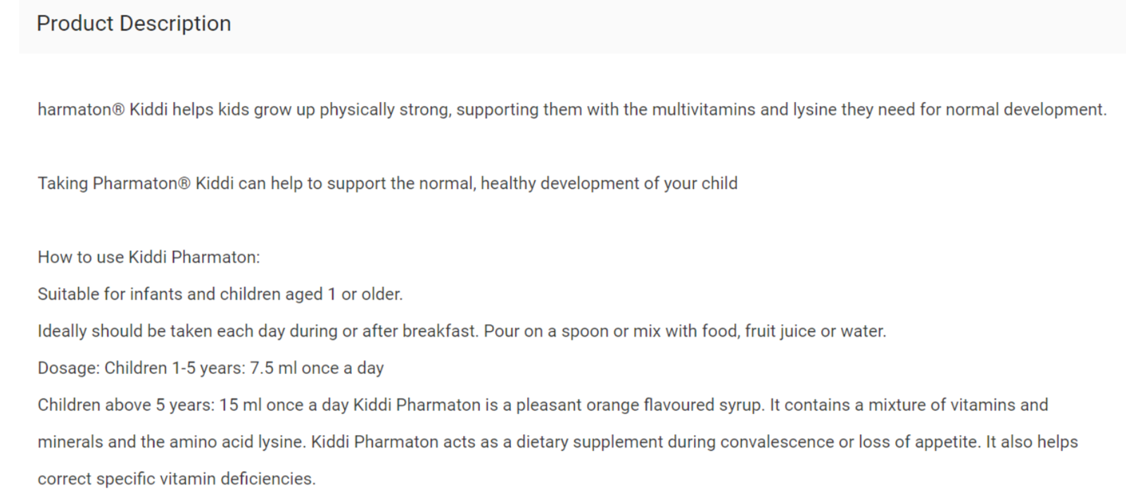Screen dimensions: 1126x495
Task: Click 'Suitable for infants and children' line
Action: click(x=220, y=294)
